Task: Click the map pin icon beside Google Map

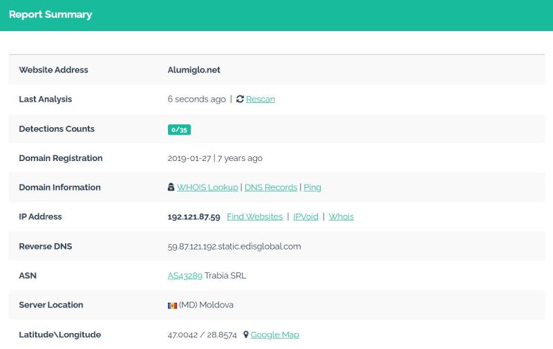Action: pos(246,334)
